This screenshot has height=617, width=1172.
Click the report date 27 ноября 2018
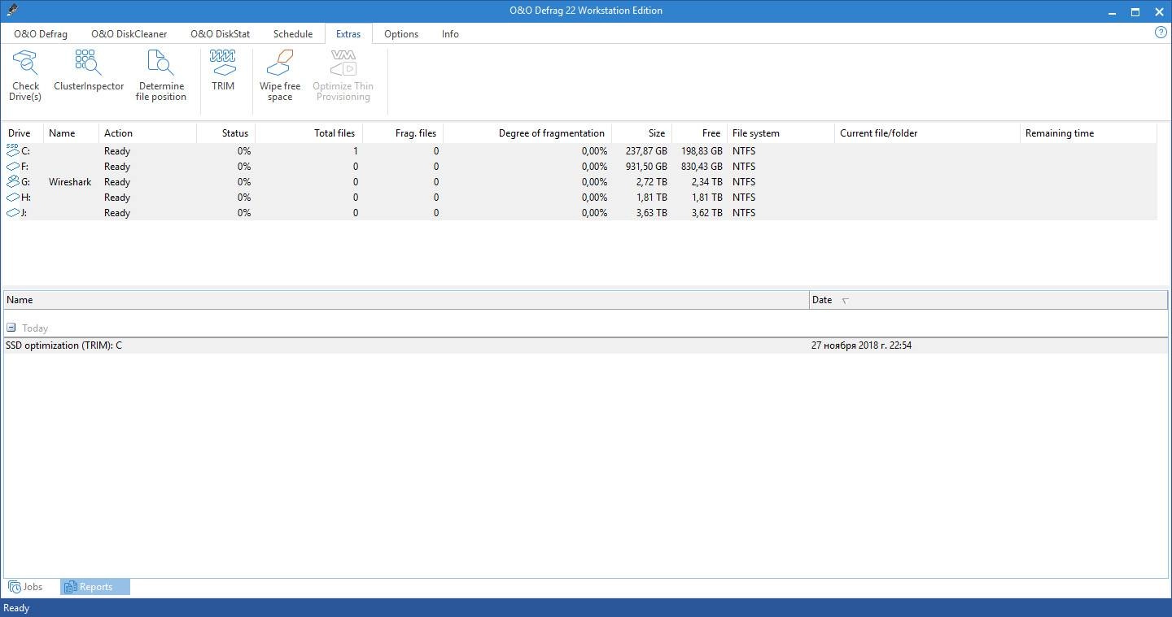point(861,345)
